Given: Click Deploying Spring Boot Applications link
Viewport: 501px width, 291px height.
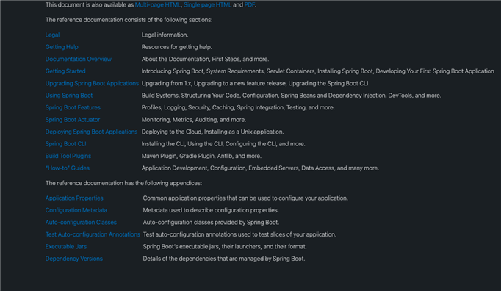Looking at the screenshot, I should click(x=91, y=132).
